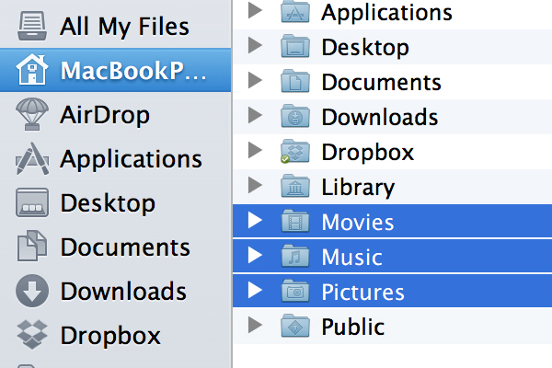Open 'Documents' label in sidebar
The image size is (552, 368).
[125, 247]
